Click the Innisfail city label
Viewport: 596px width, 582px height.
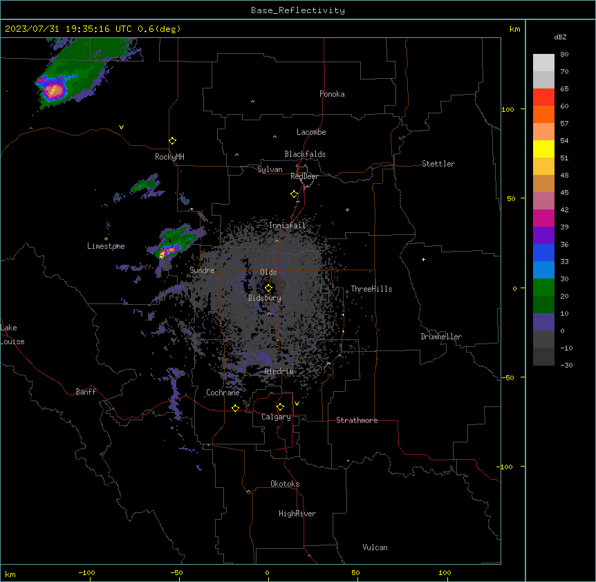pos(287,225)
